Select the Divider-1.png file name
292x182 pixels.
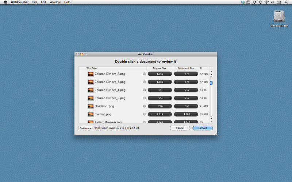(104, 106)
